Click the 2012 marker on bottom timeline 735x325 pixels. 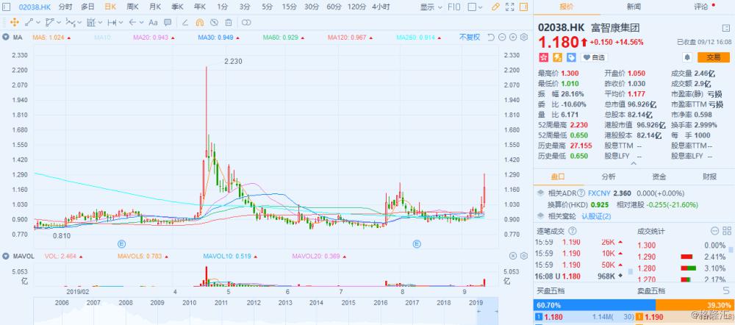pos(253,302)
